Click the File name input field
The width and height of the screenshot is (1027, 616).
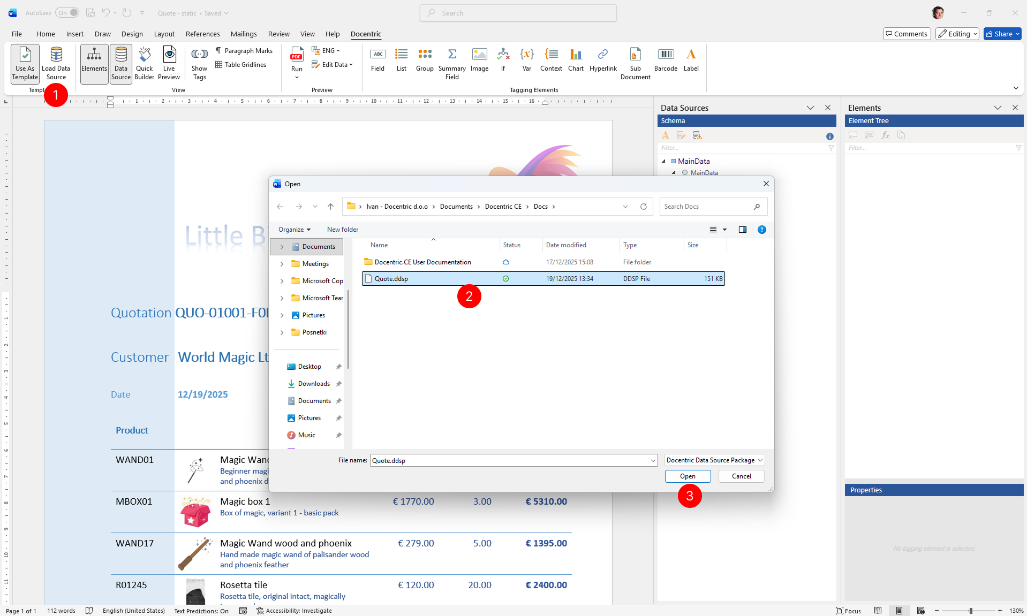tap(509, 460)
